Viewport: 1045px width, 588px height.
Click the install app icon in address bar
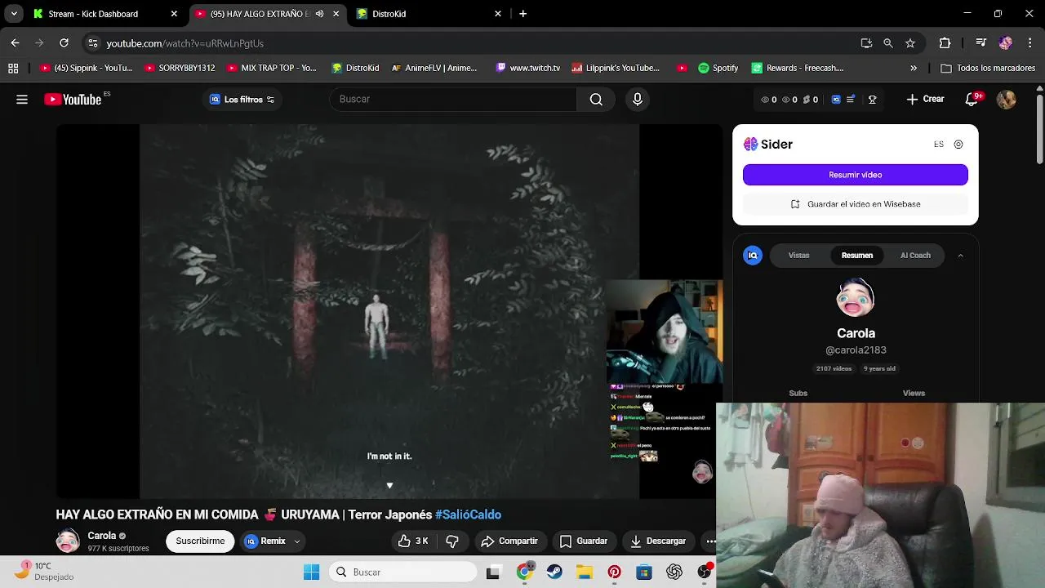(866, 43)
